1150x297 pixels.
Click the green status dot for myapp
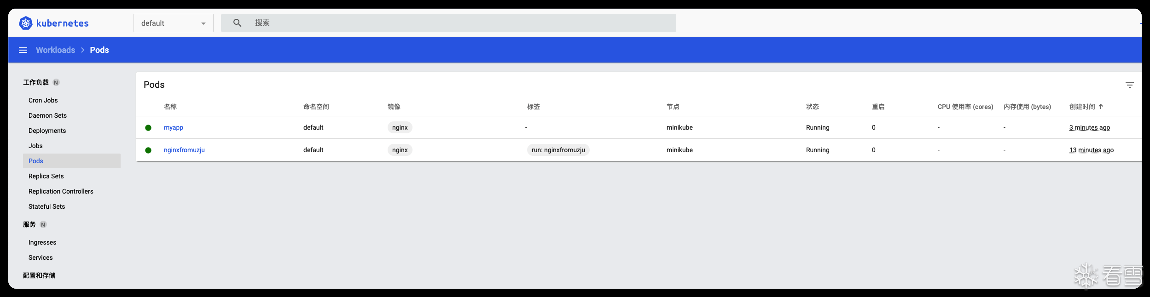pyautogui.click(x=148, y=128)
